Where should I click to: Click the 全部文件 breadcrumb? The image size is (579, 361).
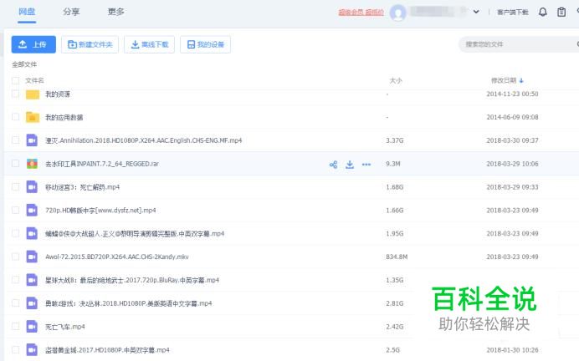pyautogui.click(x=24, y=64)
